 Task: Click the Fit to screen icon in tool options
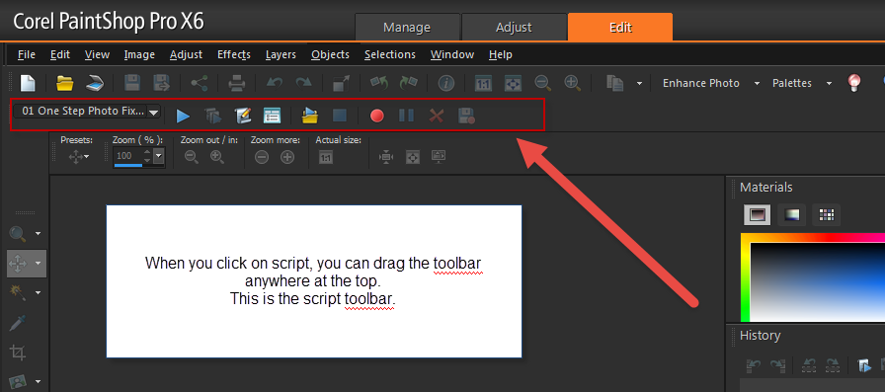point(440,157)
